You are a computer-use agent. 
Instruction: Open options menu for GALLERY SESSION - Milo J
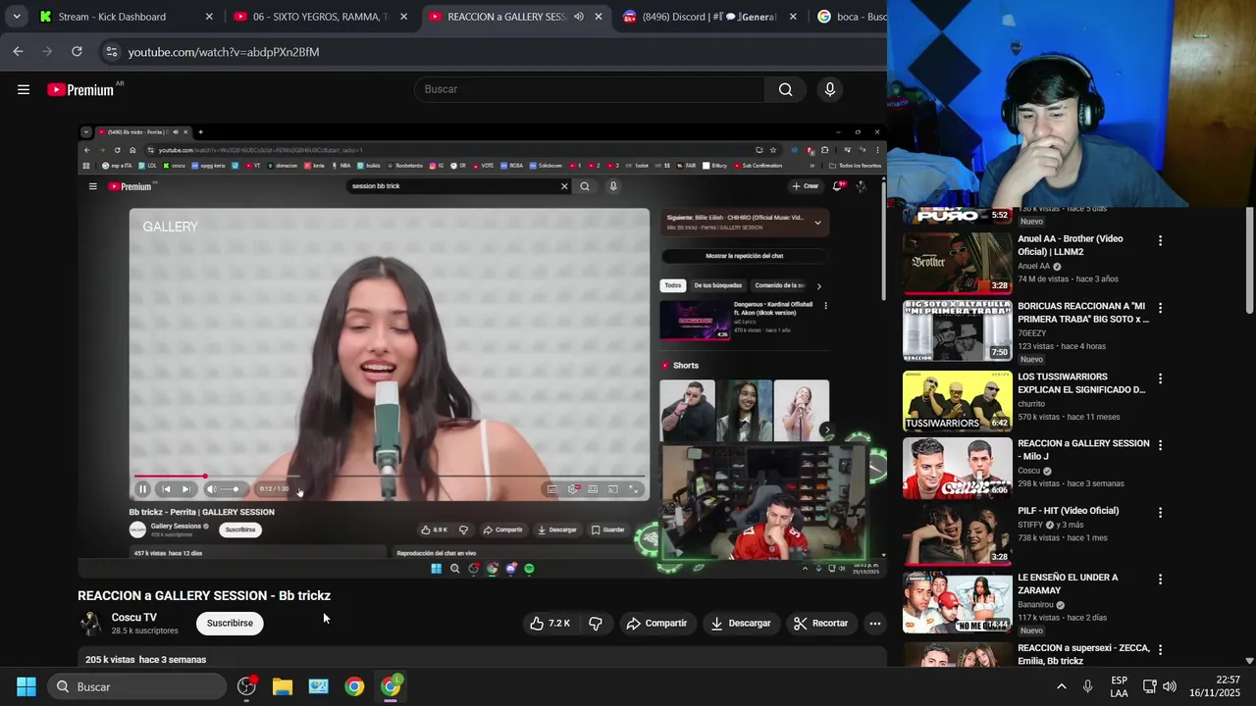click(1160, 445)
